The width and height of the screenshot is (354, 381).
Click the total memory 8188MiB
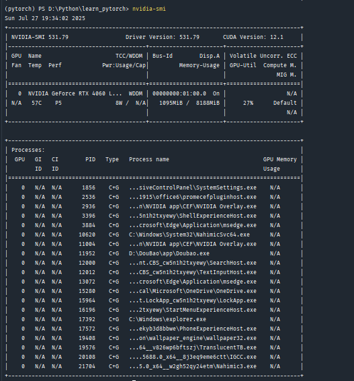tap(208, 103)
